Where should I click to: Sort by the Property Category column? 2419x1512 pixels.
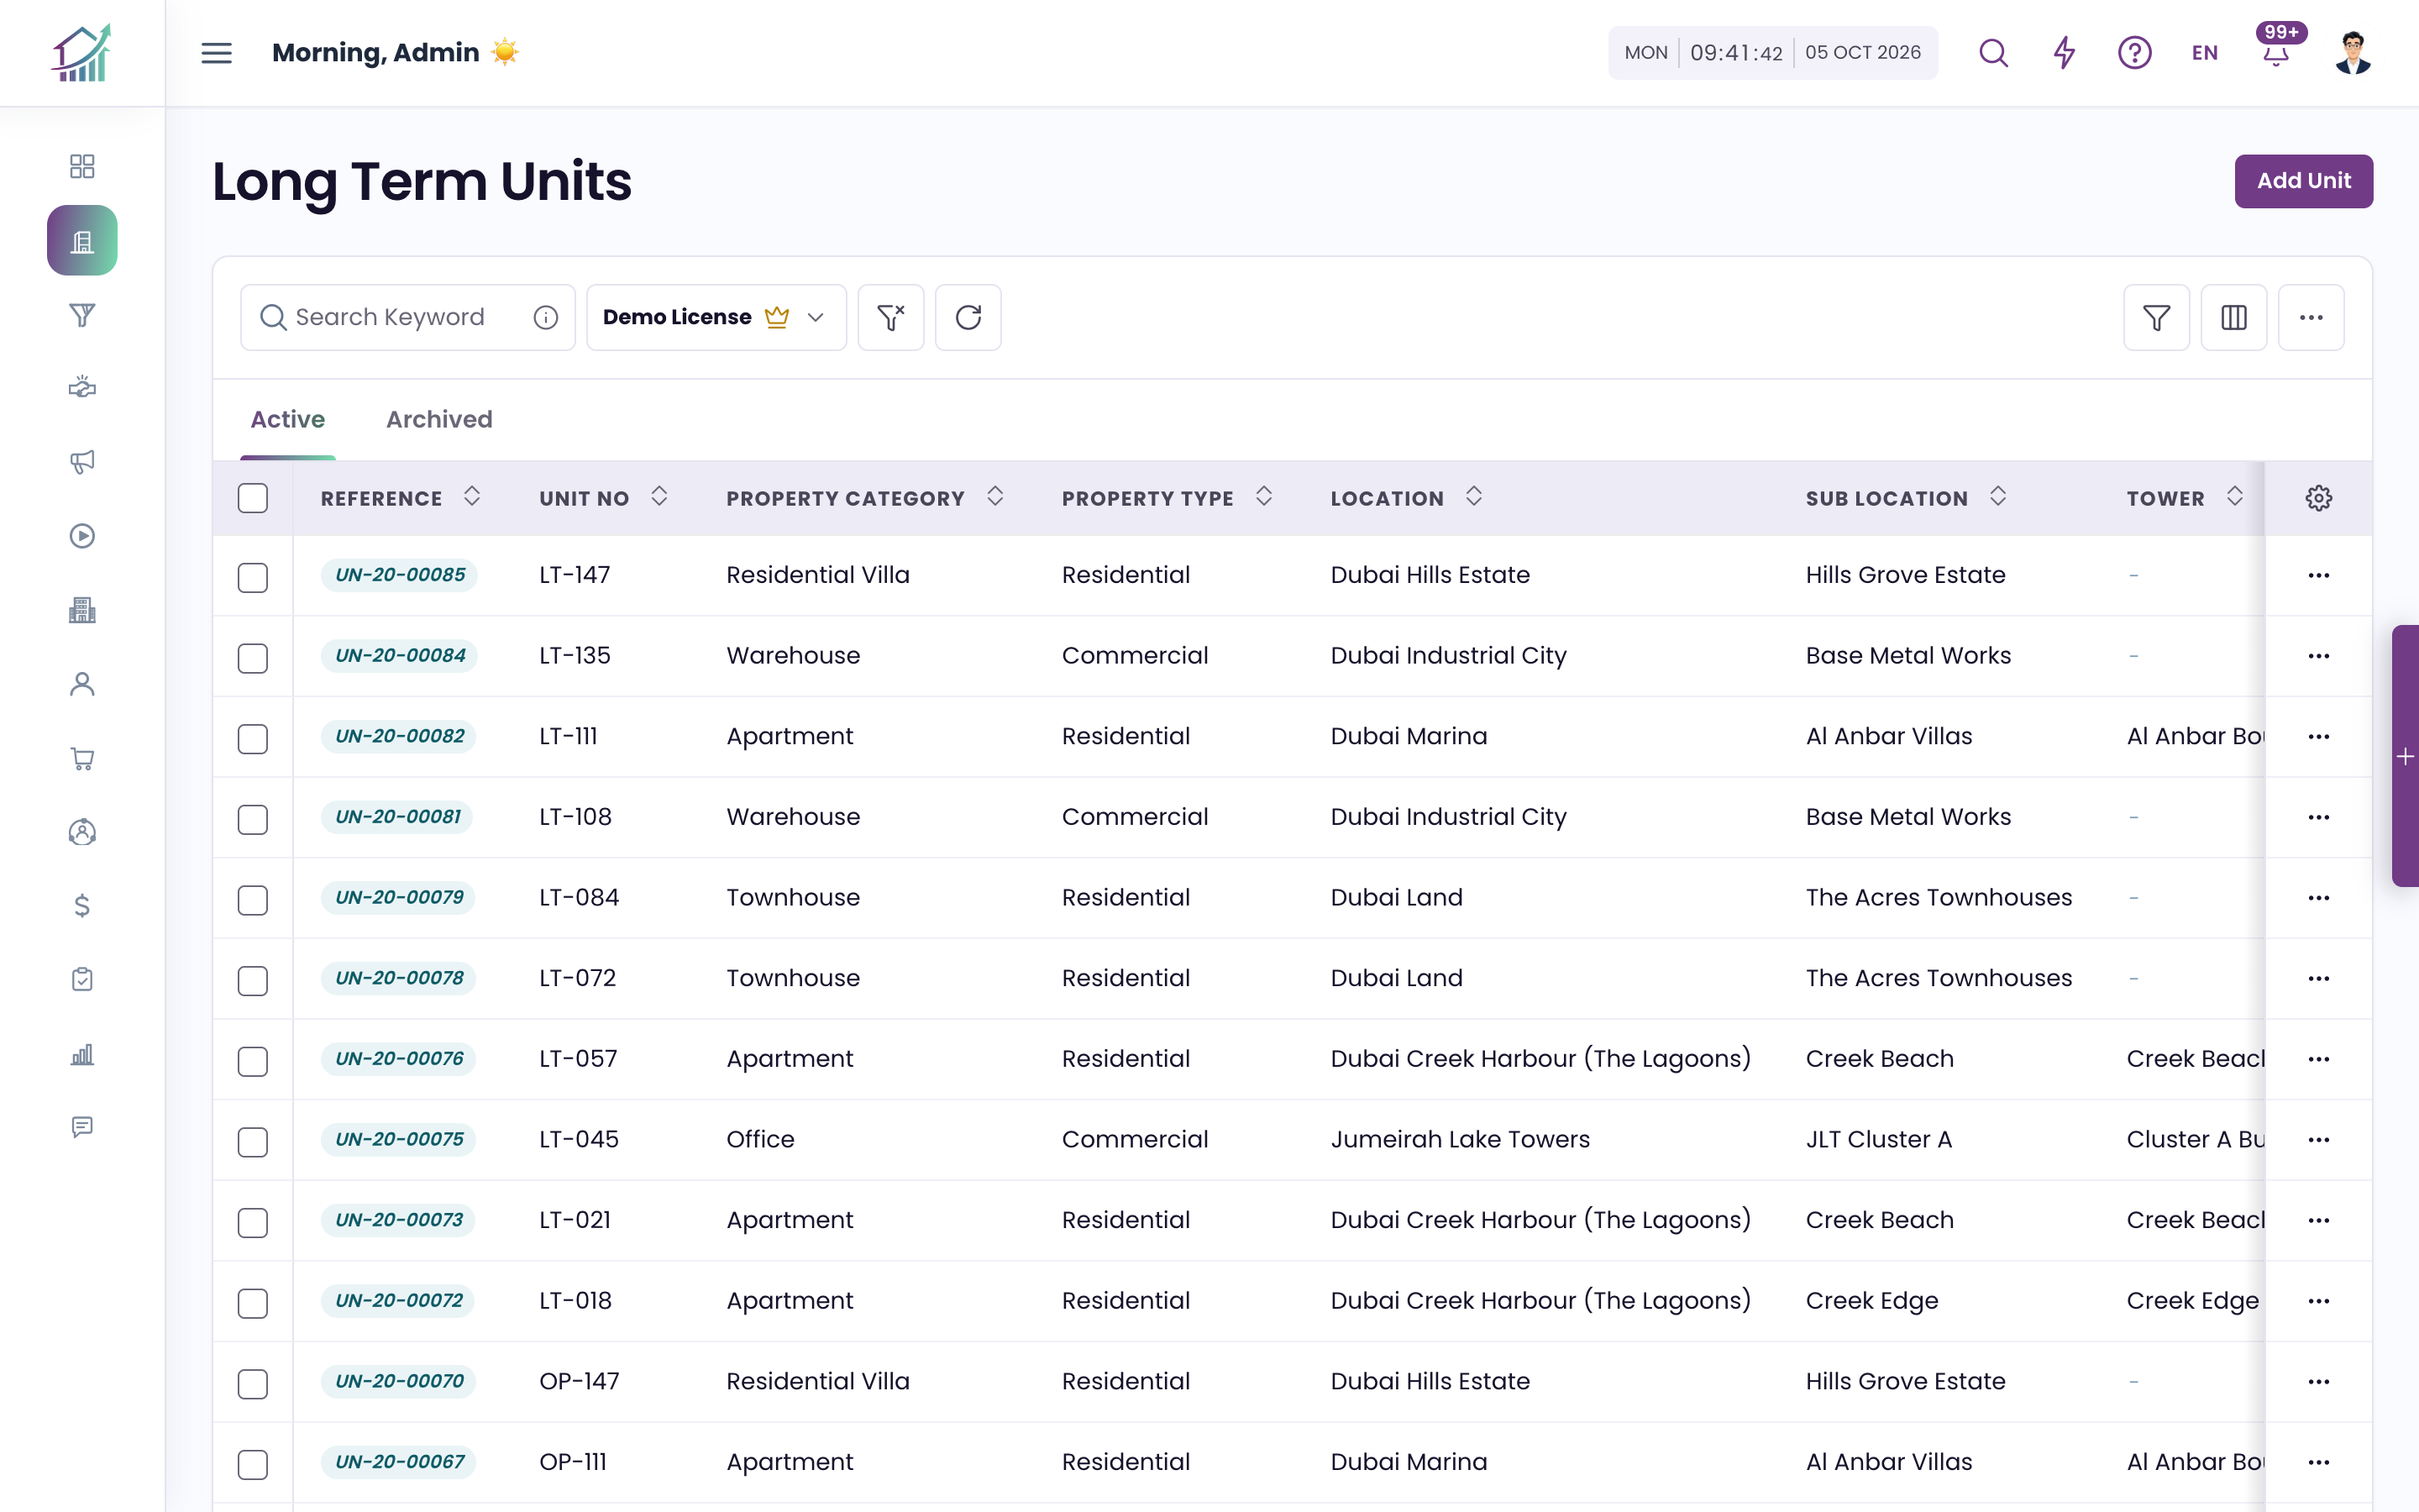994,496
